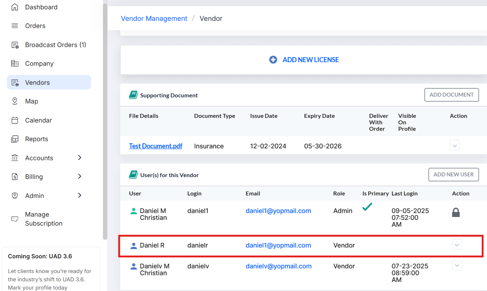
Task: Click the Is Primary column header
Action: [x=375, y=193]
